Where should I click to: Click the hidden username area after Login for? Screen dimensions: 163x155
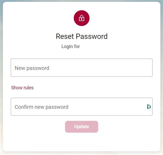(x=92, y=47)
